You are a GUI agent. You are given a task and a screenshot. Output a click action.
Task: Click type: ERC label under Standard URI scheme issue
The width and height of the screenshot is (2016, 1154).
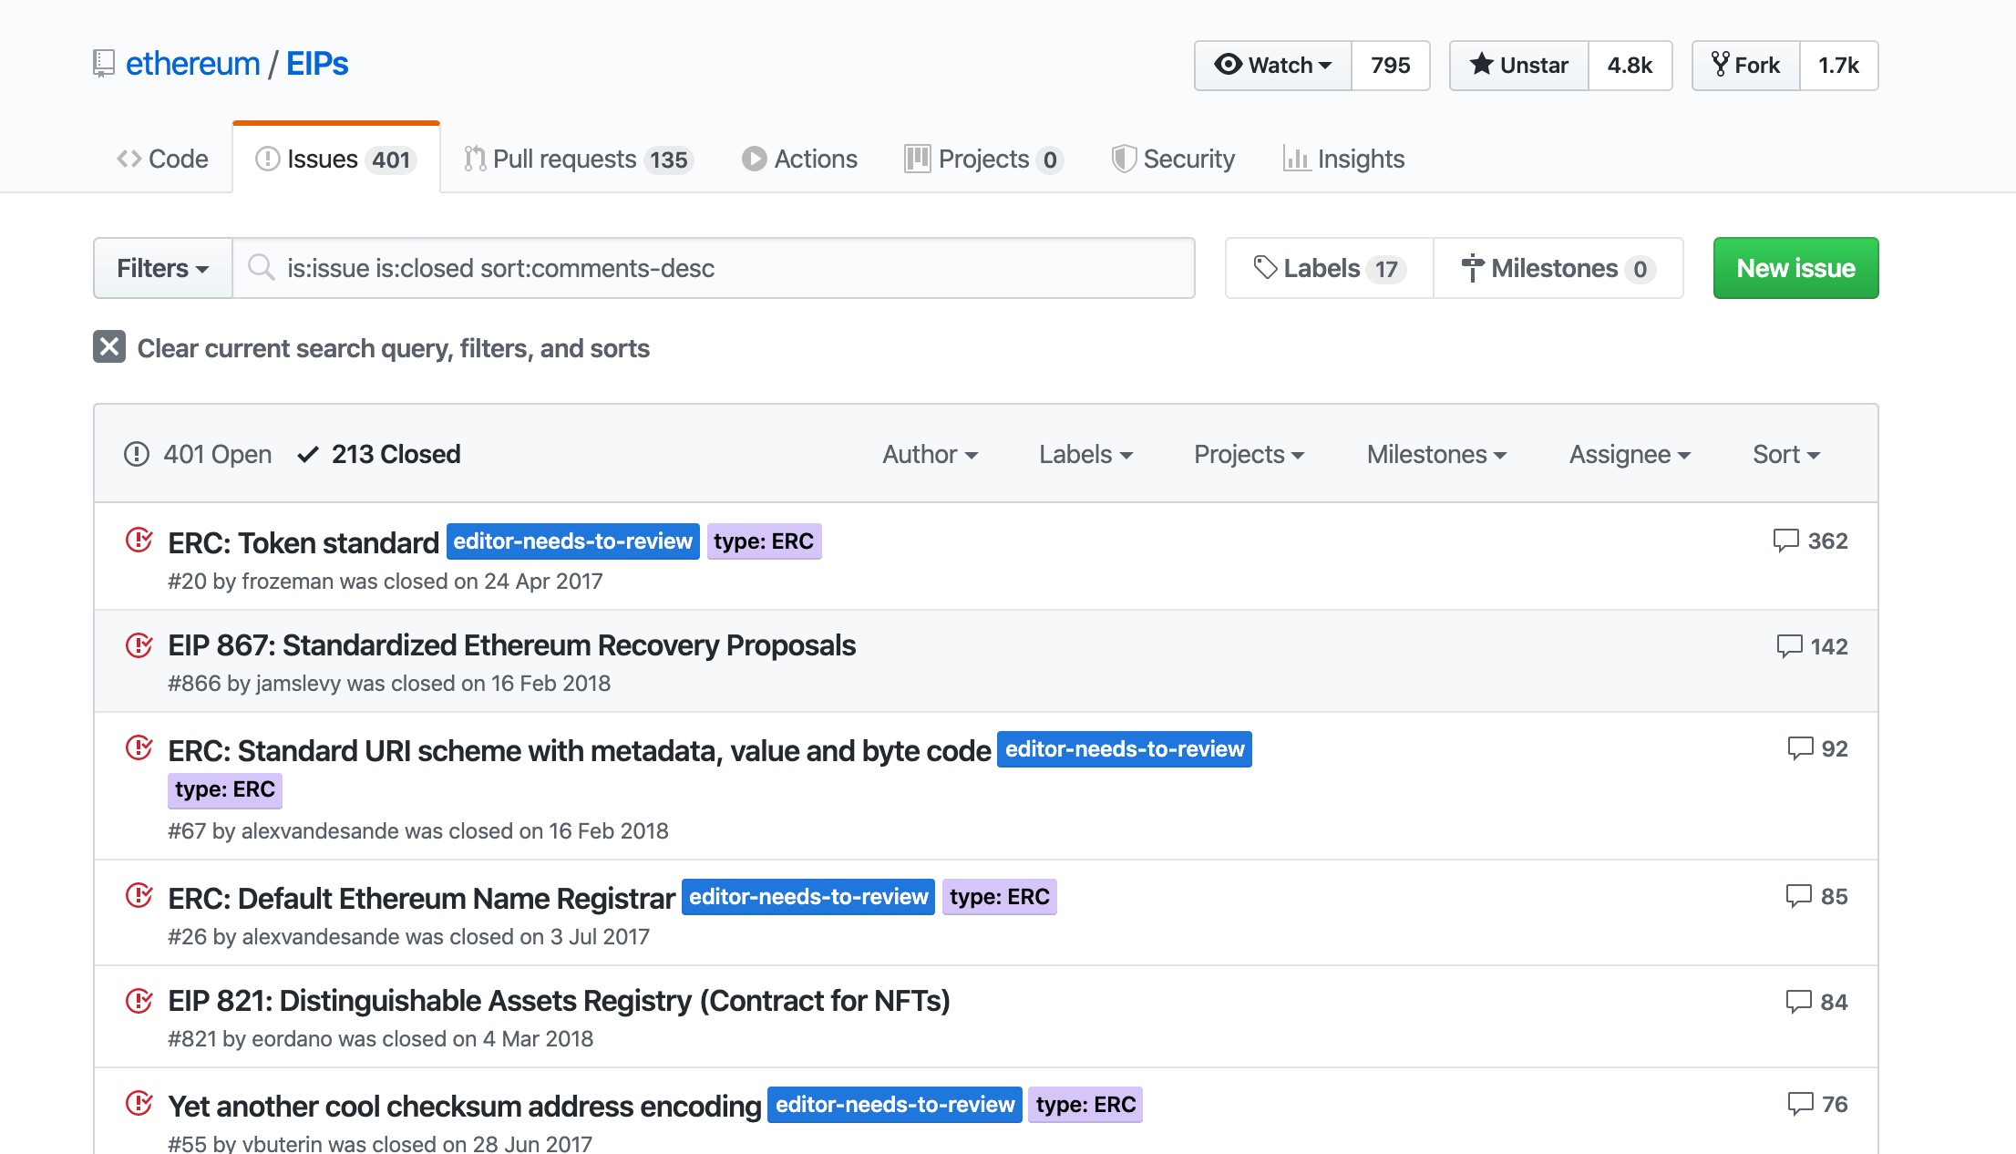click(225, 789)
